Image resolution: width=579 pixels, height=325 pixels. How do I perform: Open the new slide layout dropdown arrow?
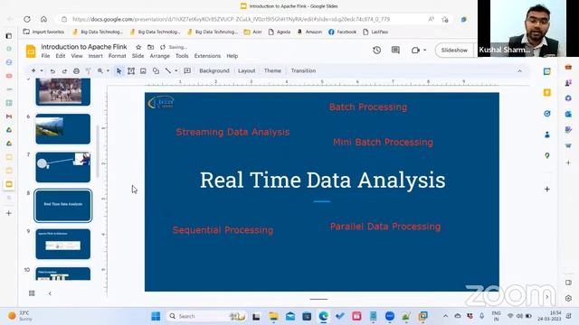[42, 70]
